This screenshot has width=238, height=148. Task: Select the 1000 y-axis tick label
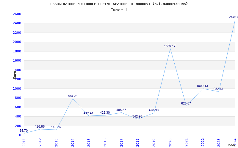(17, 89)
